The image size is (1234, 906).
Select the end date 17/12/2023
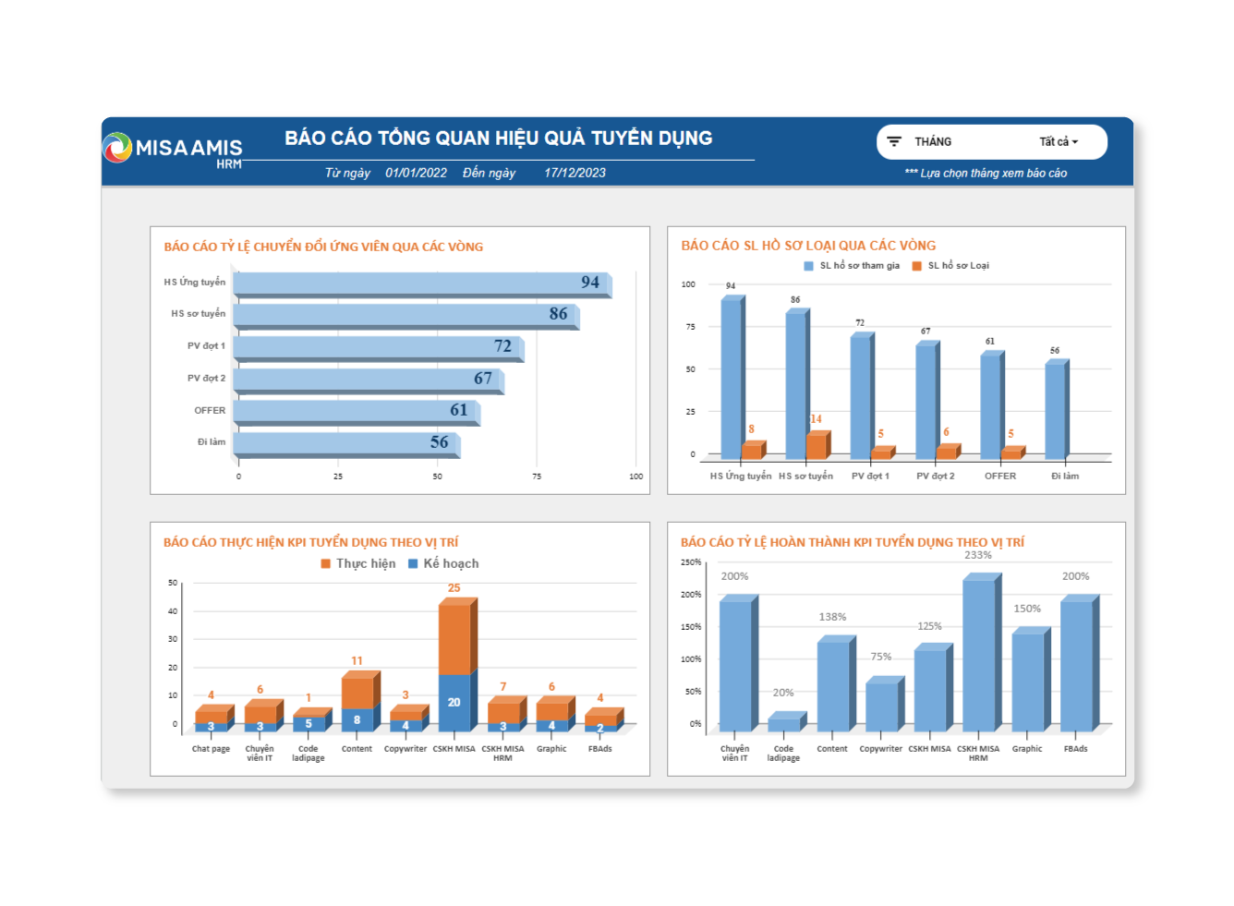pyautogui.click(x=575, y=173)
